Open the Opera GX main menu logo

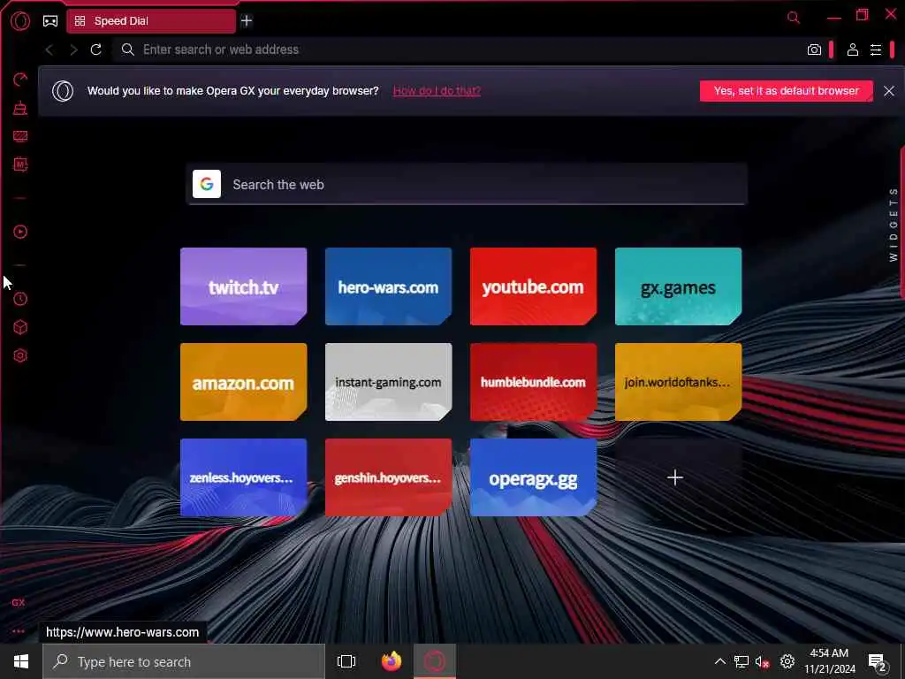pos(19,21)
